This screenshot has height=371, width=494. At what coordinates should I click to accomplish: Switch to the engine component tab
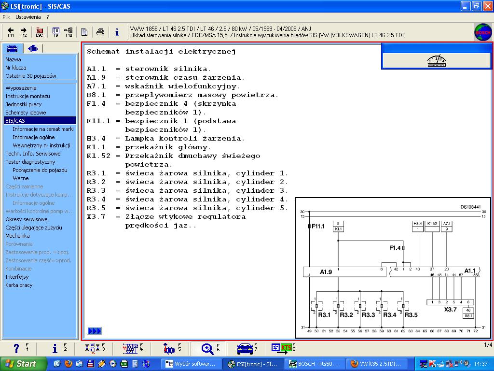tap(33, 48)
